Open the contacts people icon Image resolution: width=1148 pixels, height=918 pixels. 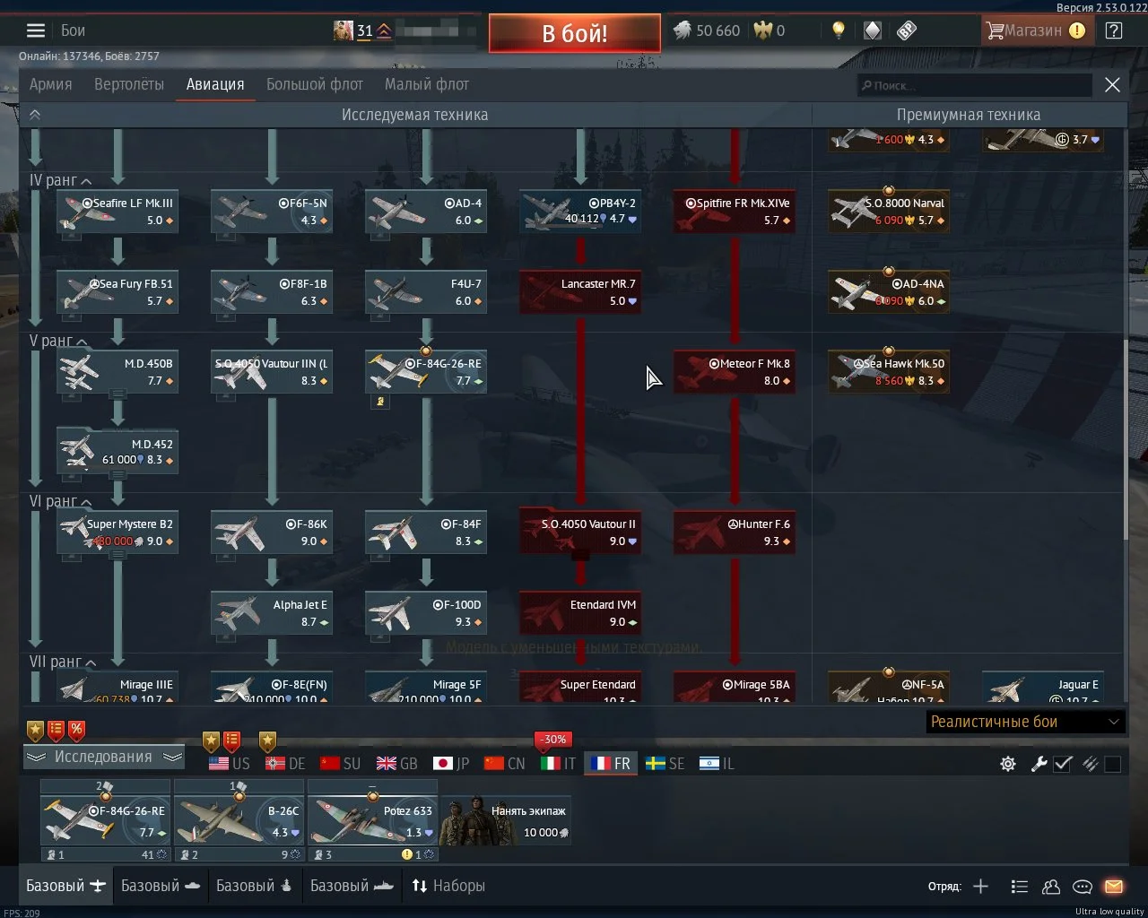1051,887
